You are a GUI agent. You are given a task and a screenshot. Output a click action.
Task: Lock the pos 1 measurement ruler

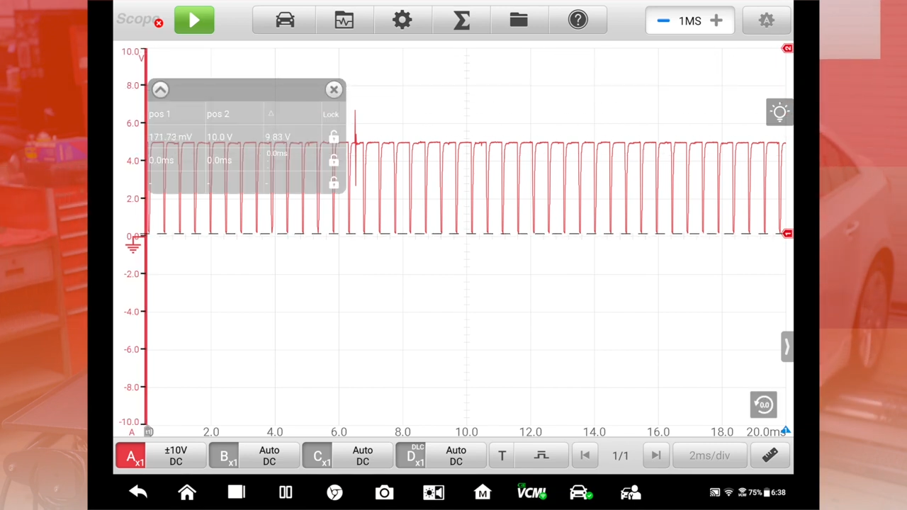click(334, 137)
